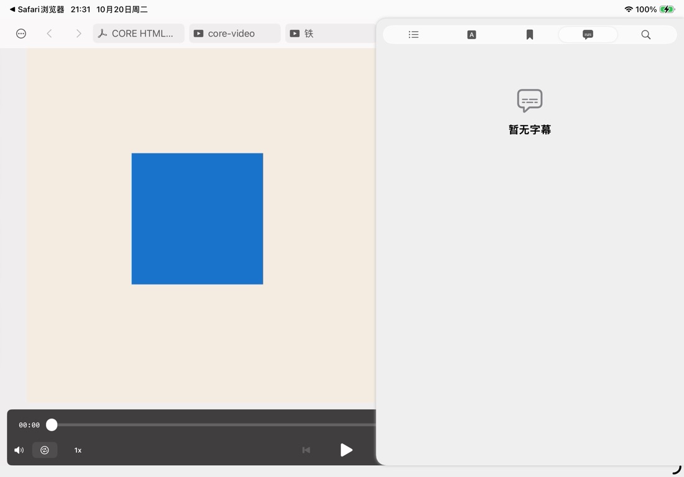Switch to core-video tab
The height and width of the screenshot is (477, 684).
coord(234,34)
